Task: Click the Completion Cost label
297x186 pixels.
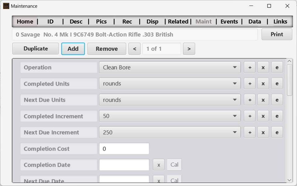Action: coord(59,149)
